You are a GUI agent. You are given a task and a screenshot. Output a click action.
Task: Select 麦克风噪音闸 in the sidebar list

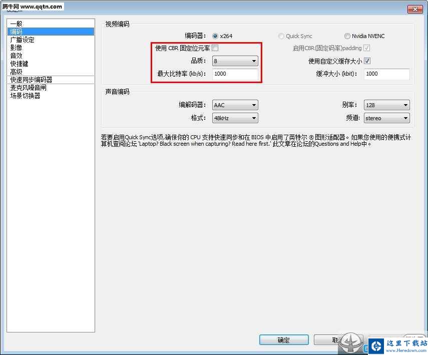(x=28, y=88)
